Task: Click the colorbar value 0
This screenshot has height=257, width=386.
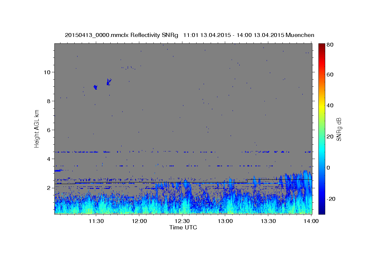Action: point(329,168)
